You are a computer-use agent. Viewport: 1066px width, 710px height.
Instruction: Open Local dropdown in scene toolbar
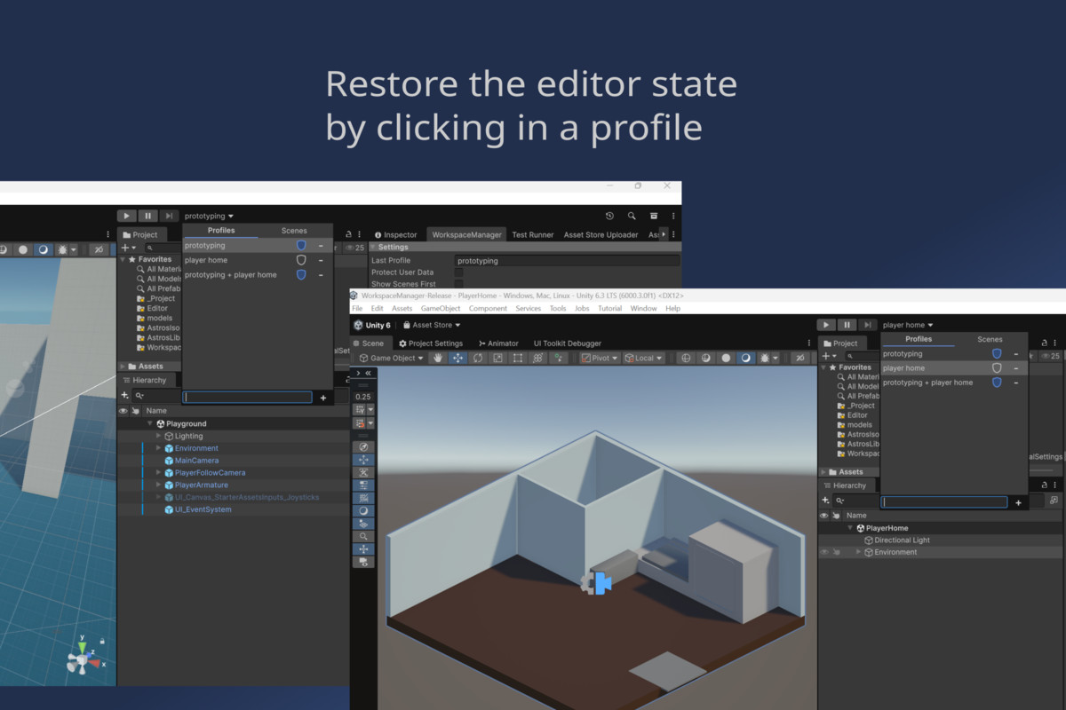coord(643,358)
